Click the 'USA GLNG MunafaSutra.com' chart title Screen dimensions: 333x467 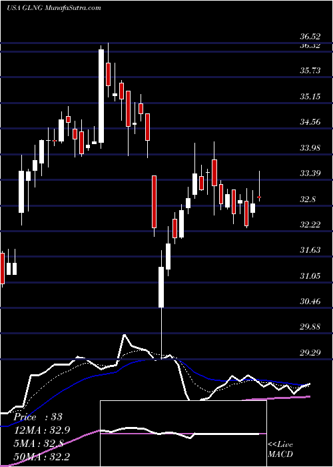tap(53, 8)
